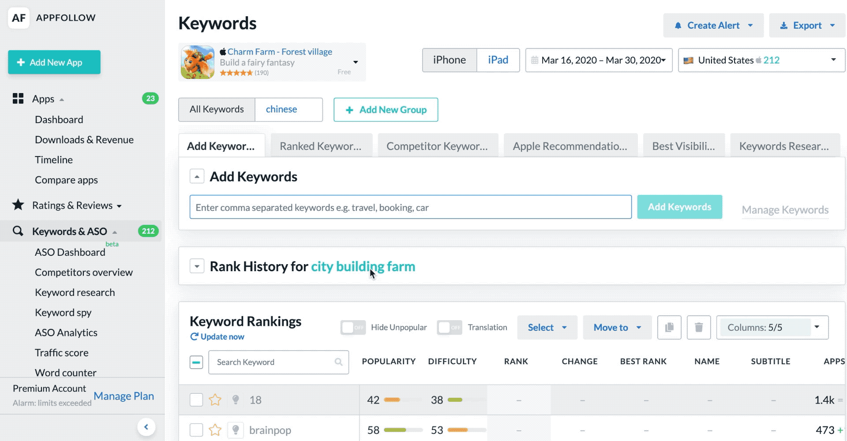Viewport: 847px width, 441px height.
Task: Click the trash delete icon button
Action: (x=699, y=327)
